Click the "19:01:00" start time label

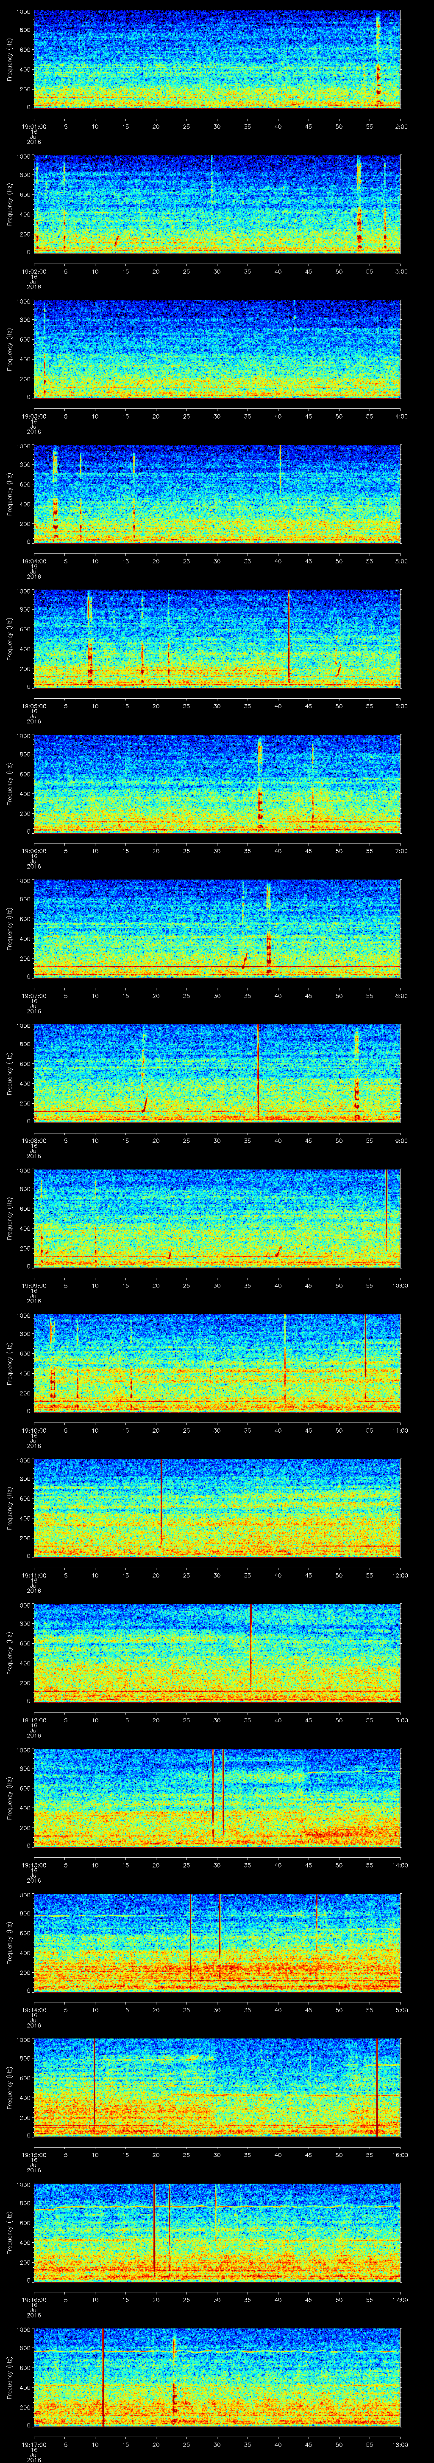[33, 126]
